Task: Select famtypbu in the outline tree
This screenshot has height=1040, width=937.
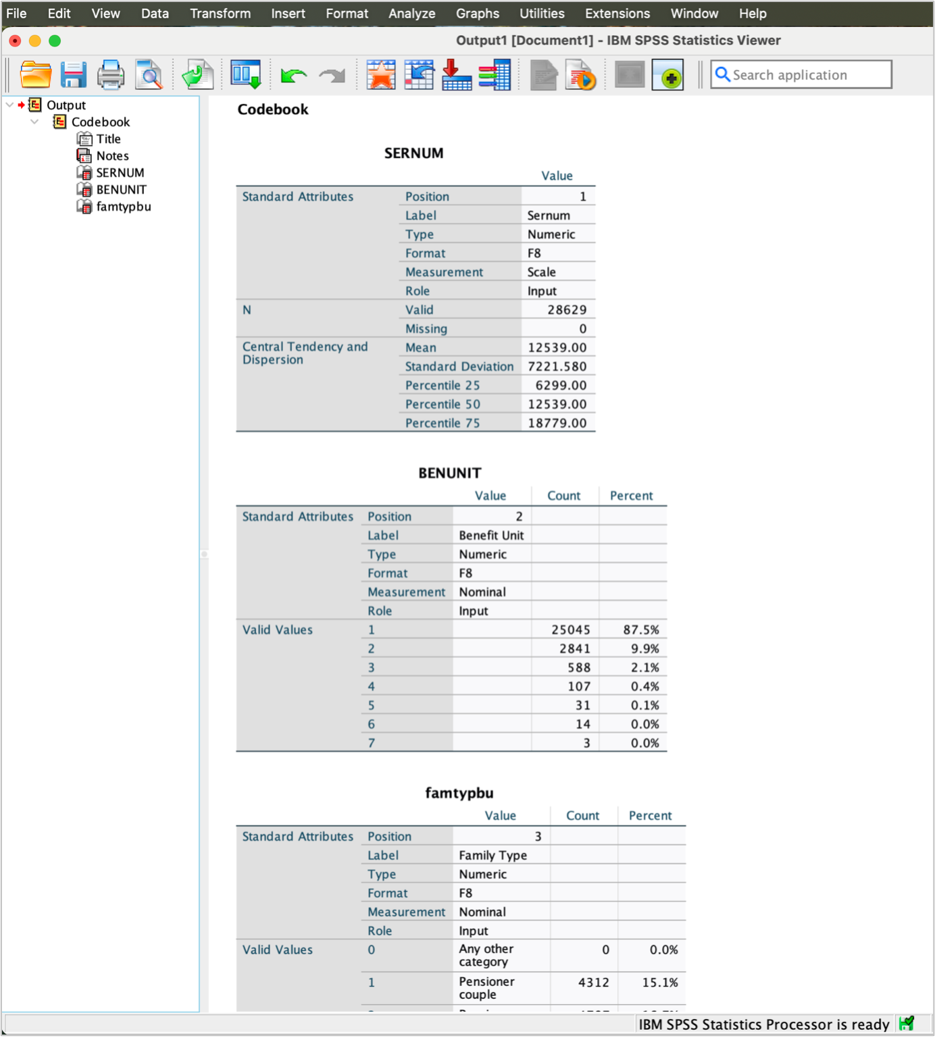Action: pos(124,206)
